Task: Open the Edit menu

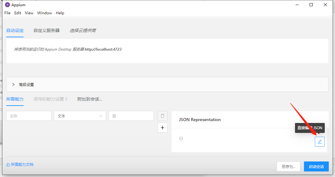Action: pyautogui.click(x=17, y=13)
